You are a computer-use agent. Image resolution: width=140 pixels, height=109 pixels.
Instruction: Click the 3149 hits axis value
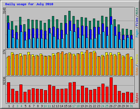pos(4,11)
